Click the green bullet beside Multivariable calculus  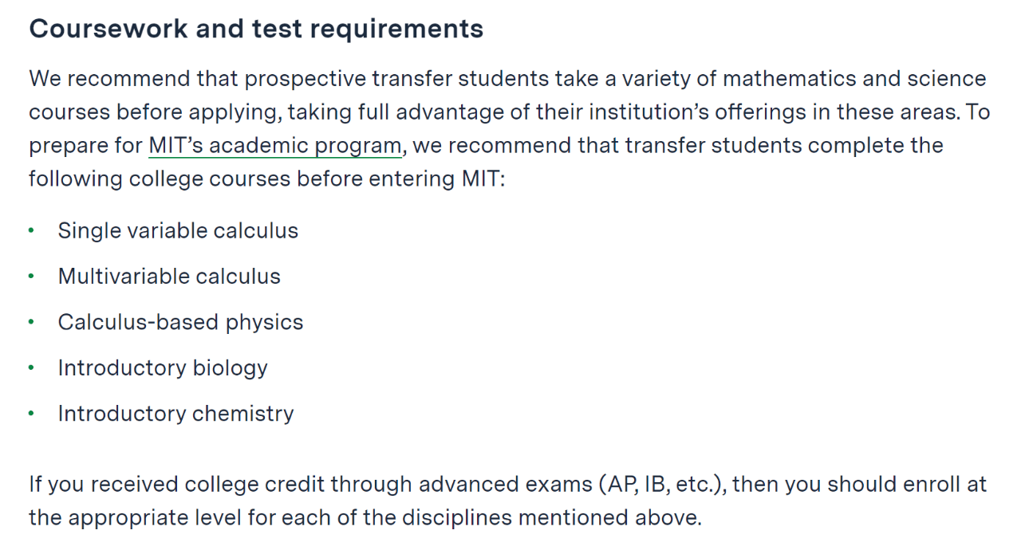point(31,277)
